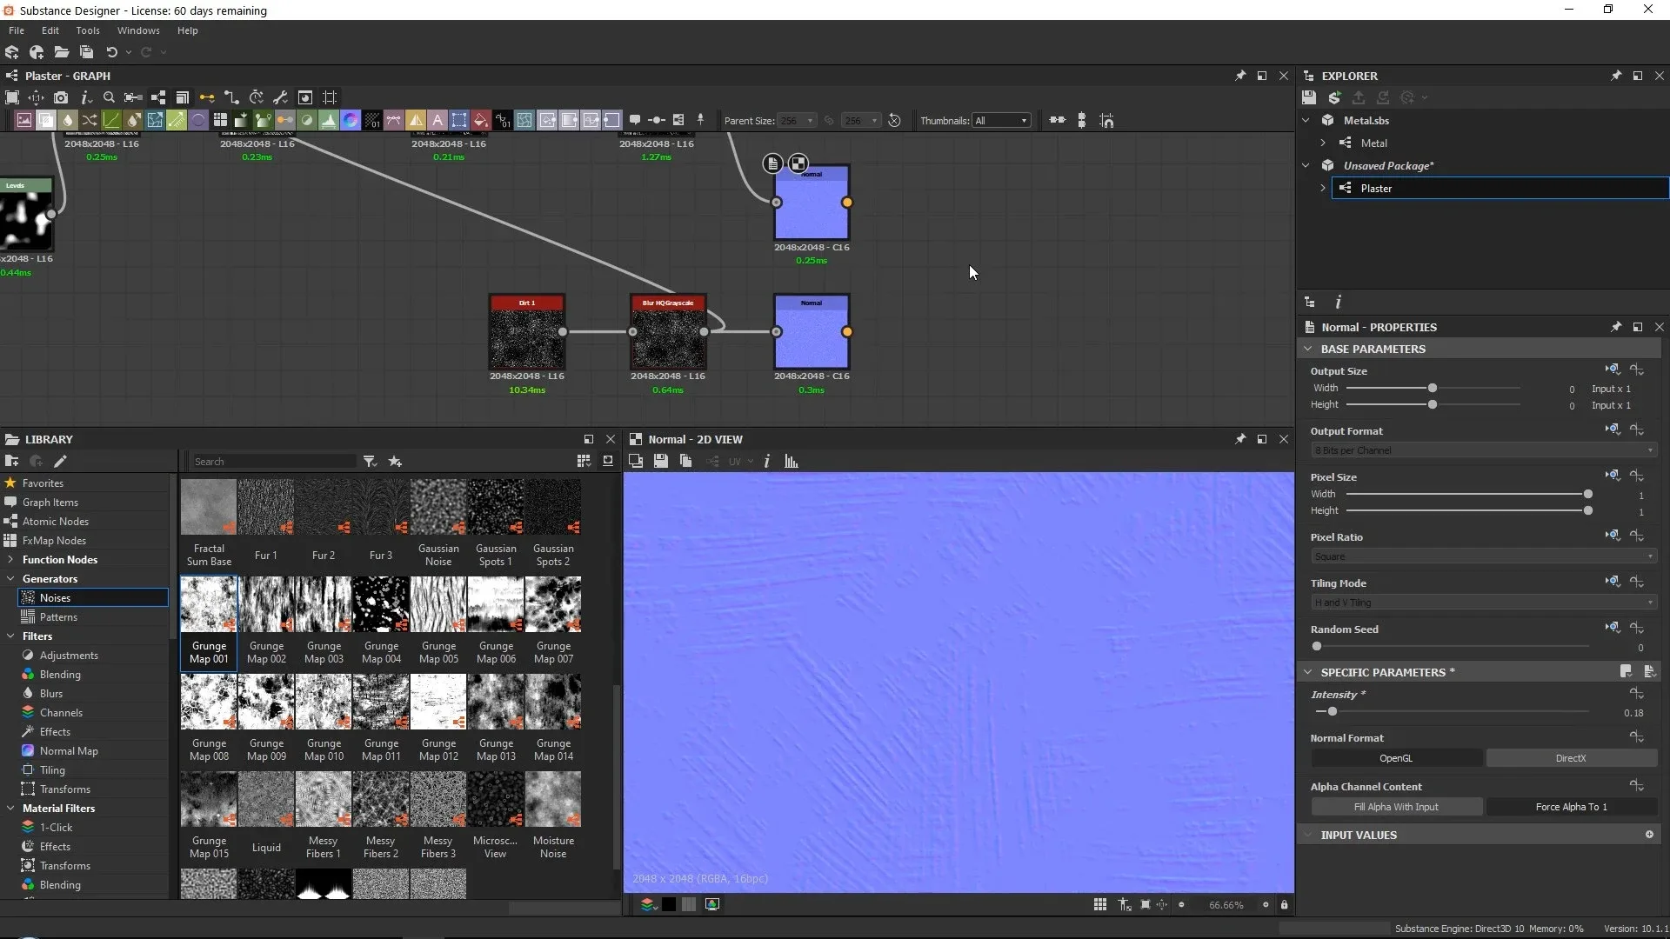1670x939 pixels.
Task: Select the camera screenshot tool in graph toolbar
Action: 61,97
